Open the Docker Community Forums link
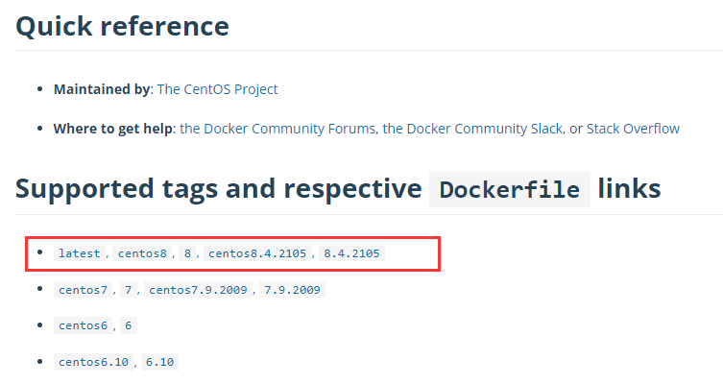 tap(277, 129)
